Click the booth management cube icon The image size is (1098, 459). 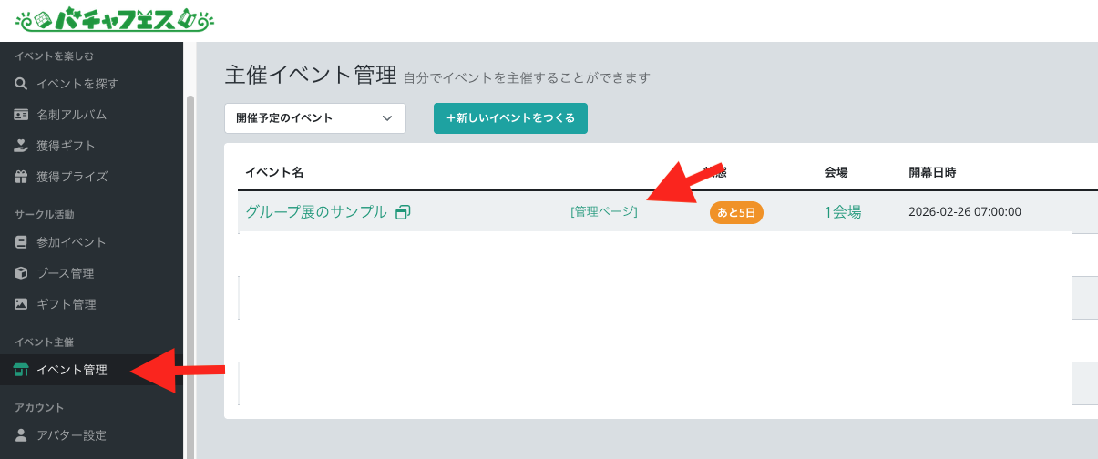tap(21, 273)
